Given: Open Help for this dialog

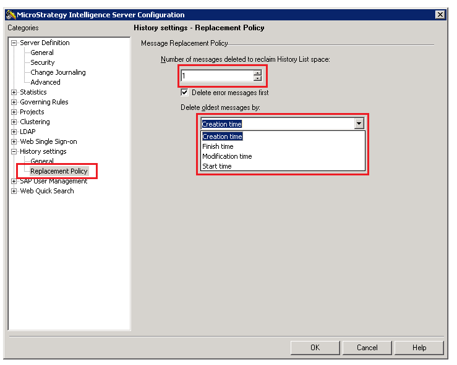Looking at the screenshot, I should click(x=419, y=348).
